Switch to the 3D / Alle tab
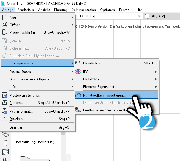This screenshot has height=161, width=180. coord(162,16)
